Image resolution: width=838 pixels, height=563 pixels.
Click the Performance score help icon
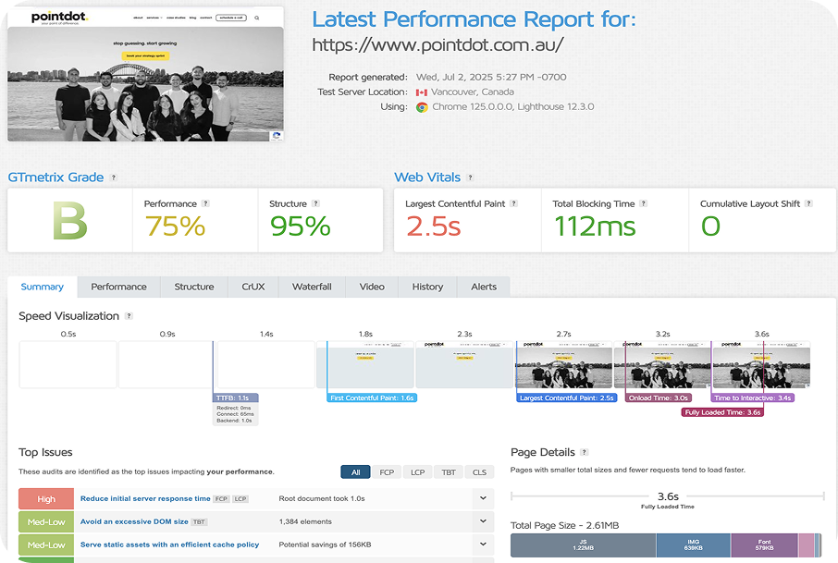point(205,203)
